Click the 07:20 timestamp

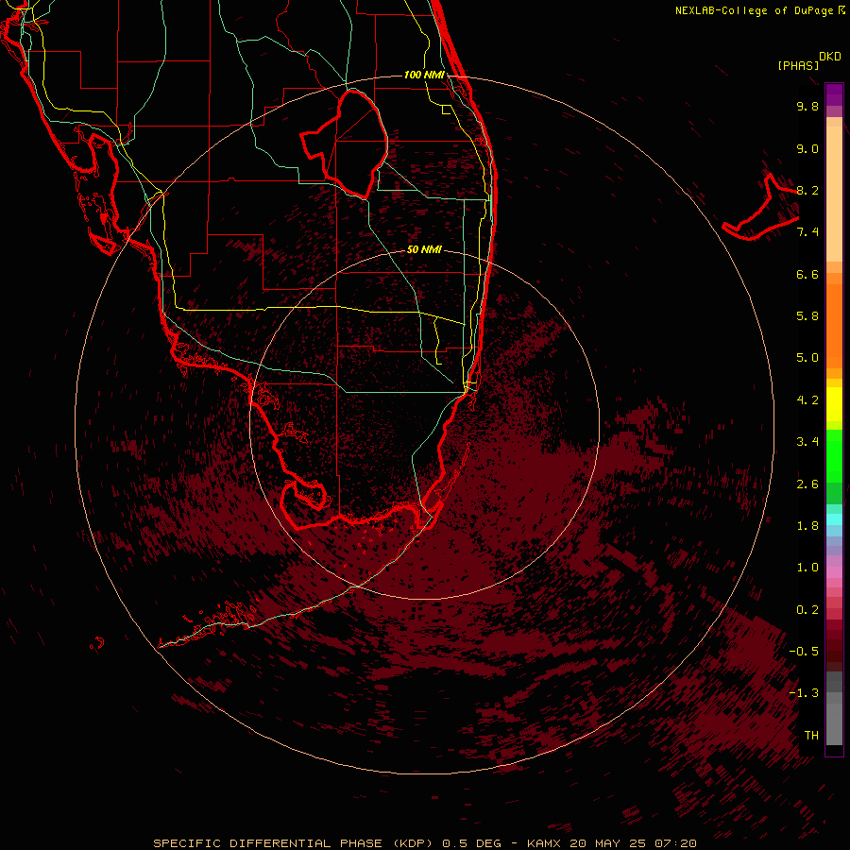point(675,843)
